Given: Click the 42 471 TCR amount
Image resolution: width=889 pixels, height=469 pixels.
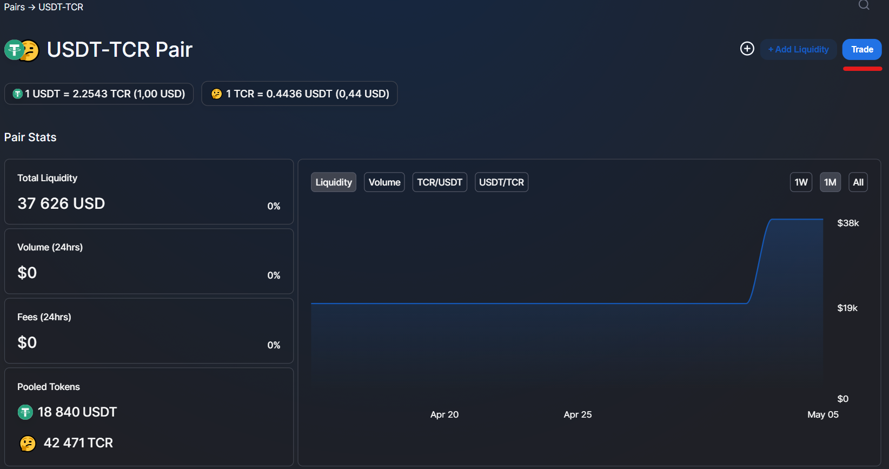Looking at the screenshot, I should tap(78, 443).
